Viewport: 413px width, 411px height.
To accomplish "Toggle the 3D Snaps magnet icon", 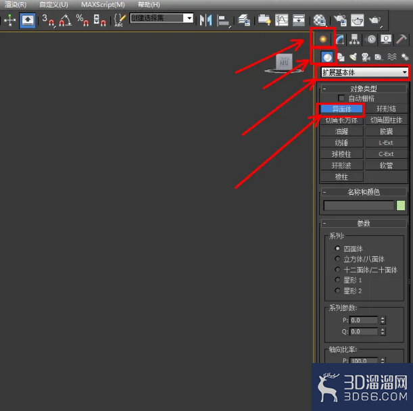I will point(49,20).
